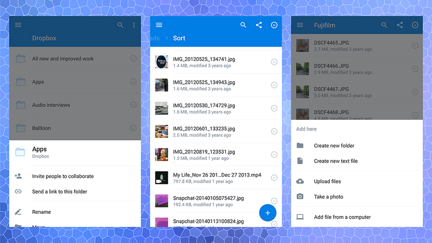Viewport: 432px width, 243px height.
Task: Tap the document icon for new text file
Action: [x=300, y=160]
